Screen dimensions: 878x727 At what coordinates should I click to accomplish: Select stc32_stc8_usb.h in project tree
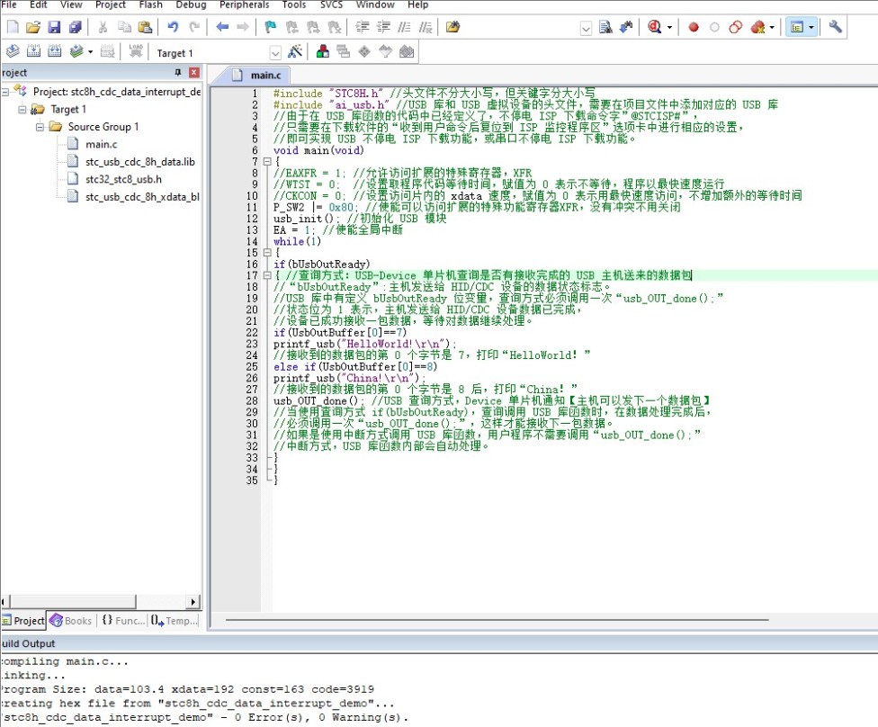tap(123, 179)
